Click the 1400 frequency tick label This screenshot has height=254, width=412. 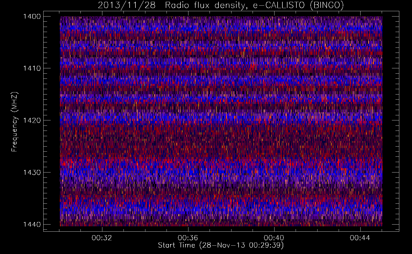click(32, 17)
